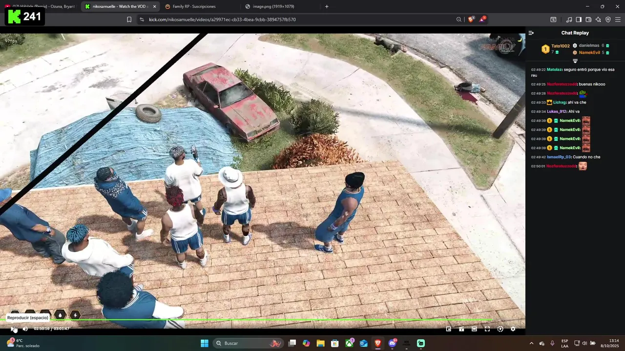The width and height of the screenshot is (625, 351).
Task: Toggle theater mode on the player
Action: point(474,329)
